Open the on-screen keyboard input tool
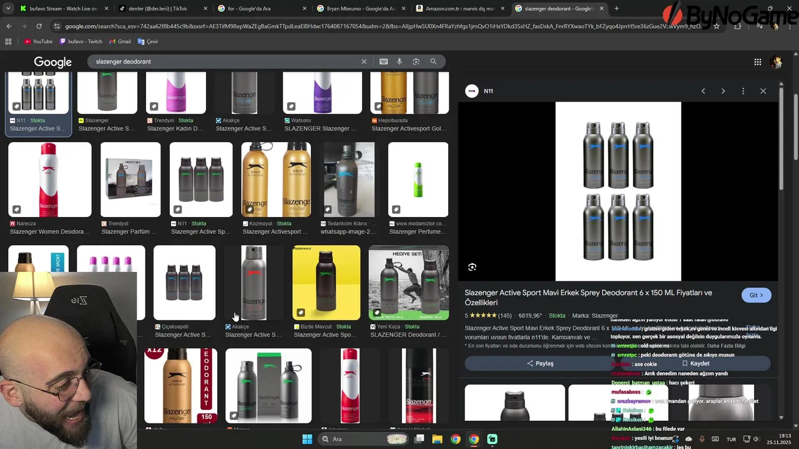This screenshot has height=449, width=799. coord(383,62)
